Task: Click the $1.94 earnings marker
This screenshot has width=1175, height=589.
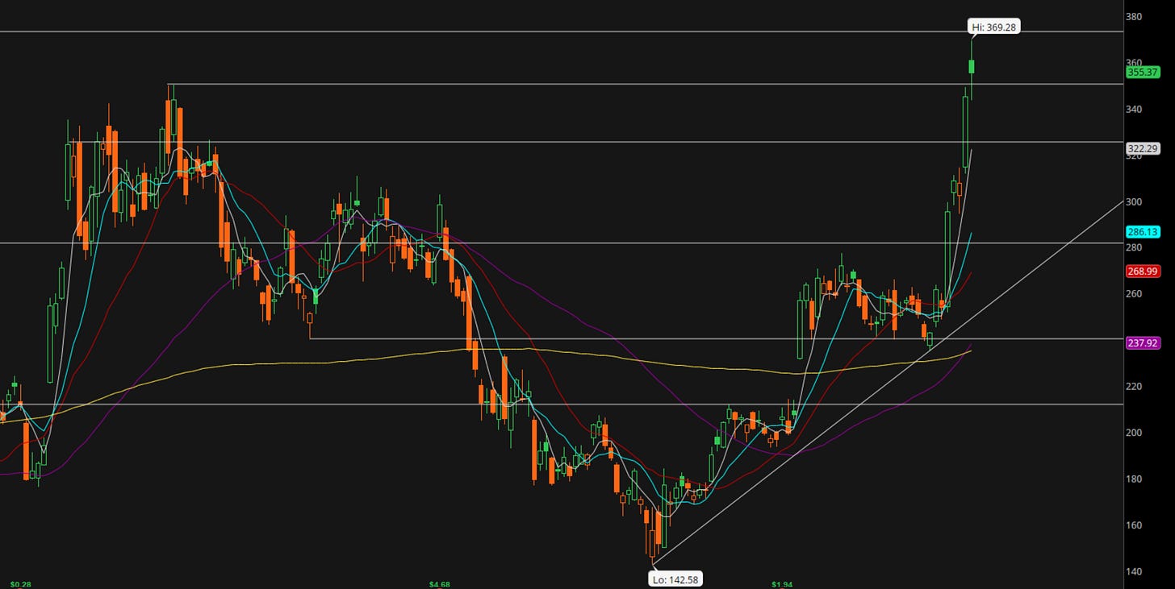Action: 784,583
